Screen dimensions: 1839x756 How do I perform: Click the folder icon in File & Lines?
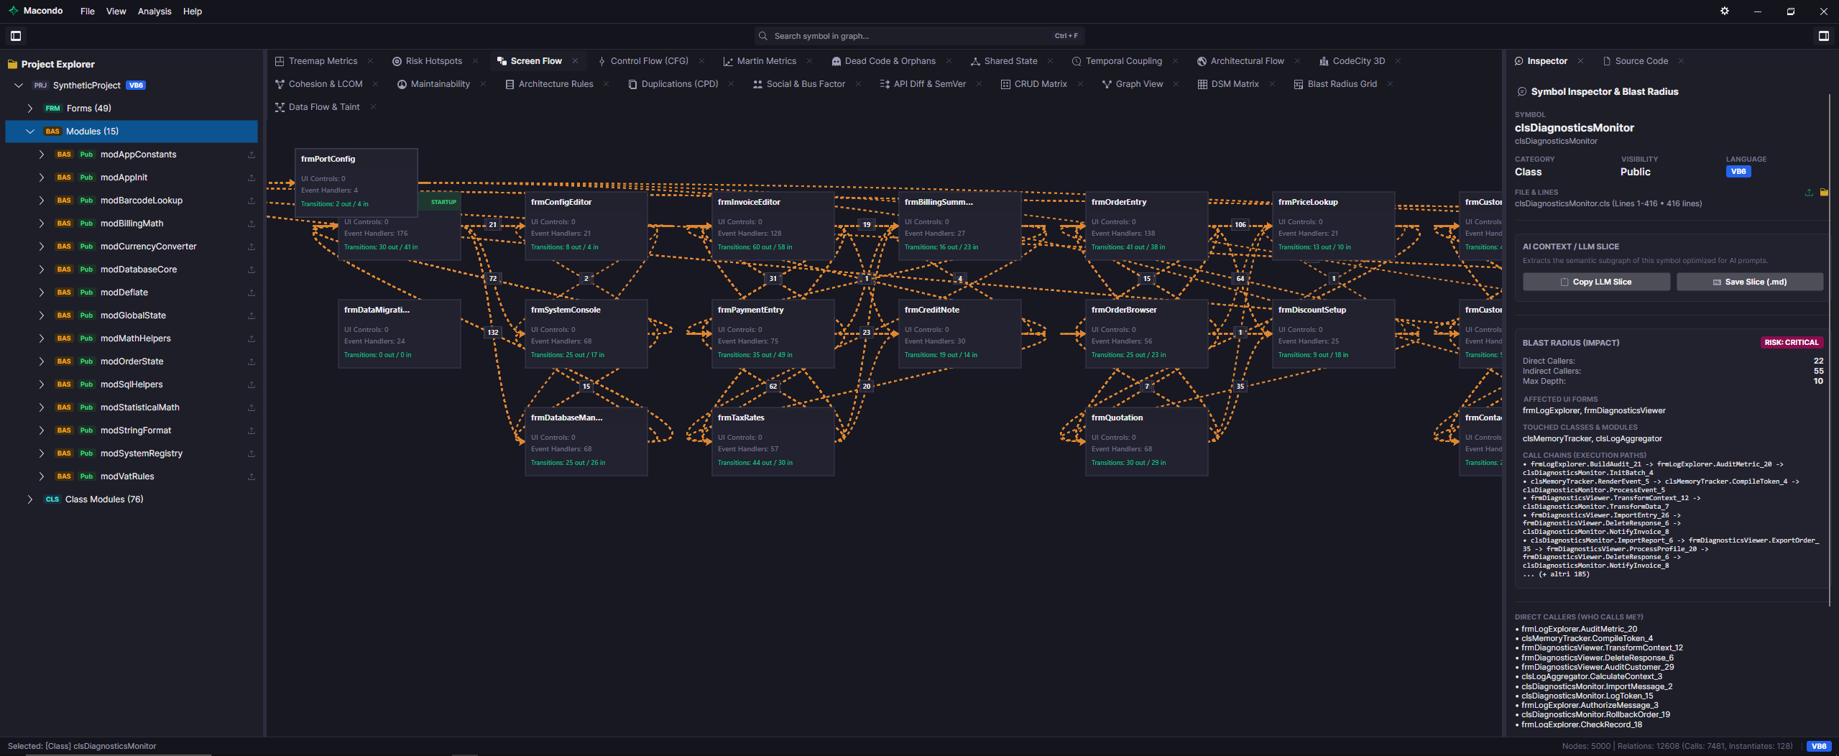click(1824, 193)
